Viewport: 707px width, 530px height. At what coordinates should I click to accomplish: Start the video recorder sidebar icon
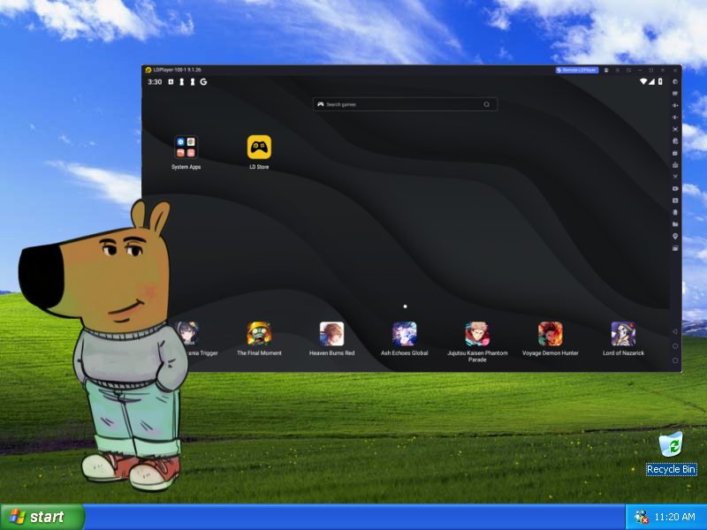pos(675,188)
